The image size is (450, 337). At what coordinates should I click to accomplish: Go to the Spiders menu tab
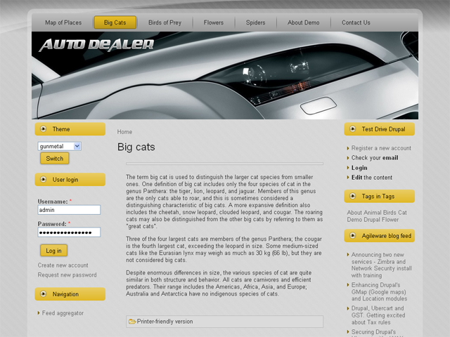point(255,22)
